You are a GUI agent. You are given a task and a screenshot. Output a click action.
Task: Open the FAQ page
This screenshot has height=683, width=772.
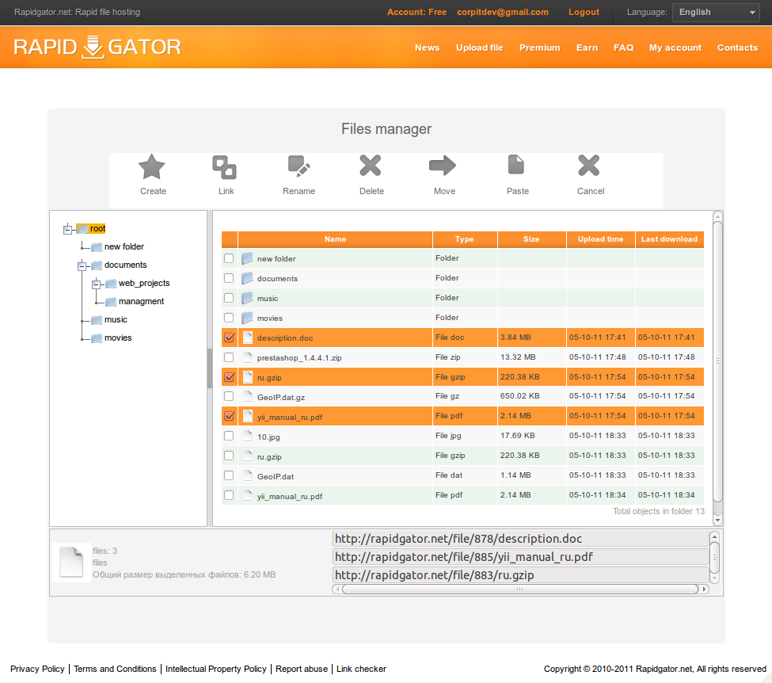[623, 48]
